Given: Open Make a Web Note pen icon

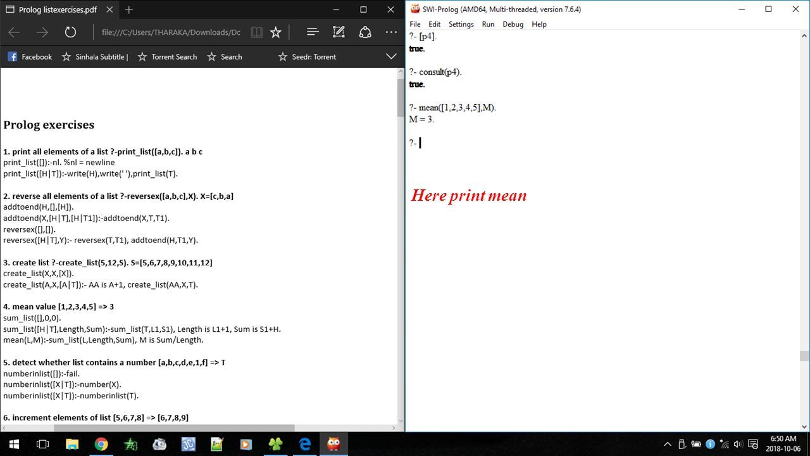Looking at the screenshot, I should click(x=339, y=32).
